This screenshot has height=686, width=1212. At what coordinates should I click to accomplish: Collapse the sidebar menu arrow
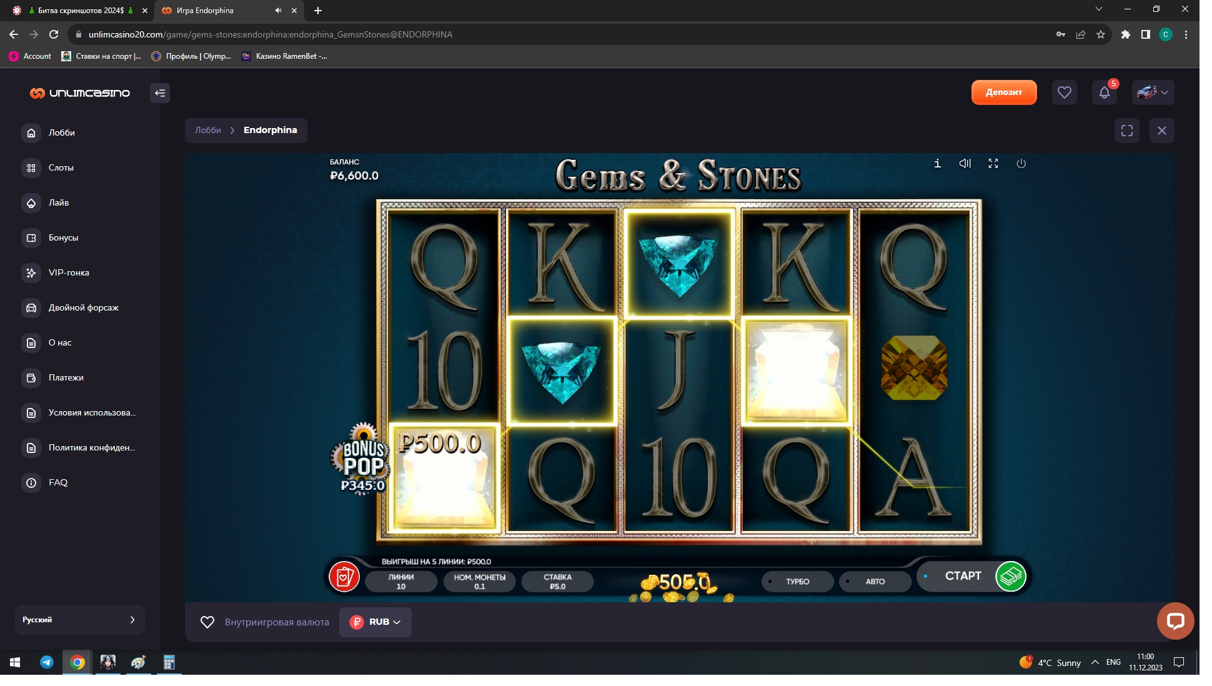click(160, 93)
